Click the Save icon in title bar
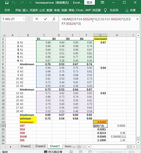 click(7, 3)
